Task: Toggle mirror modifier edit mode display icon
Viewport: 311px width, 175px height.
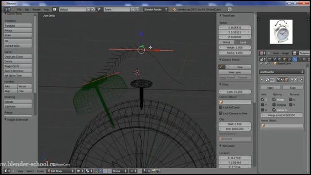Action: 286,80
